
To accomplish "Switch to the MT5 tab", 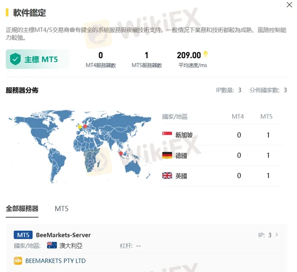I will pos(61,209).
